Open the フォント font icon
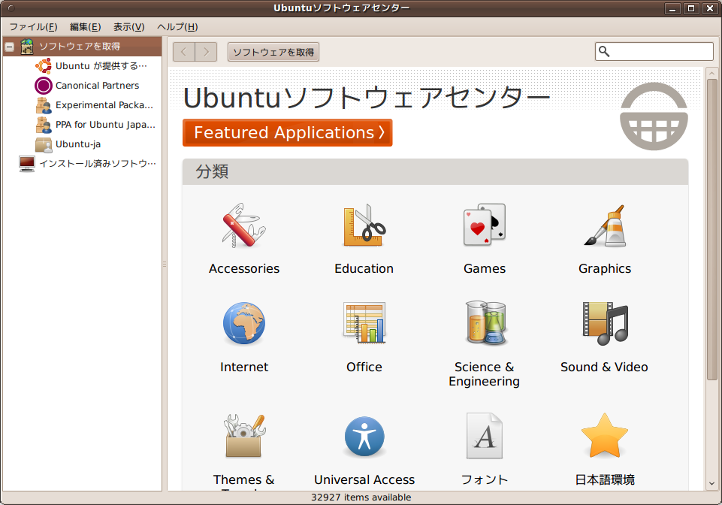This screenshot has height=505, width=722. (485, 436)
